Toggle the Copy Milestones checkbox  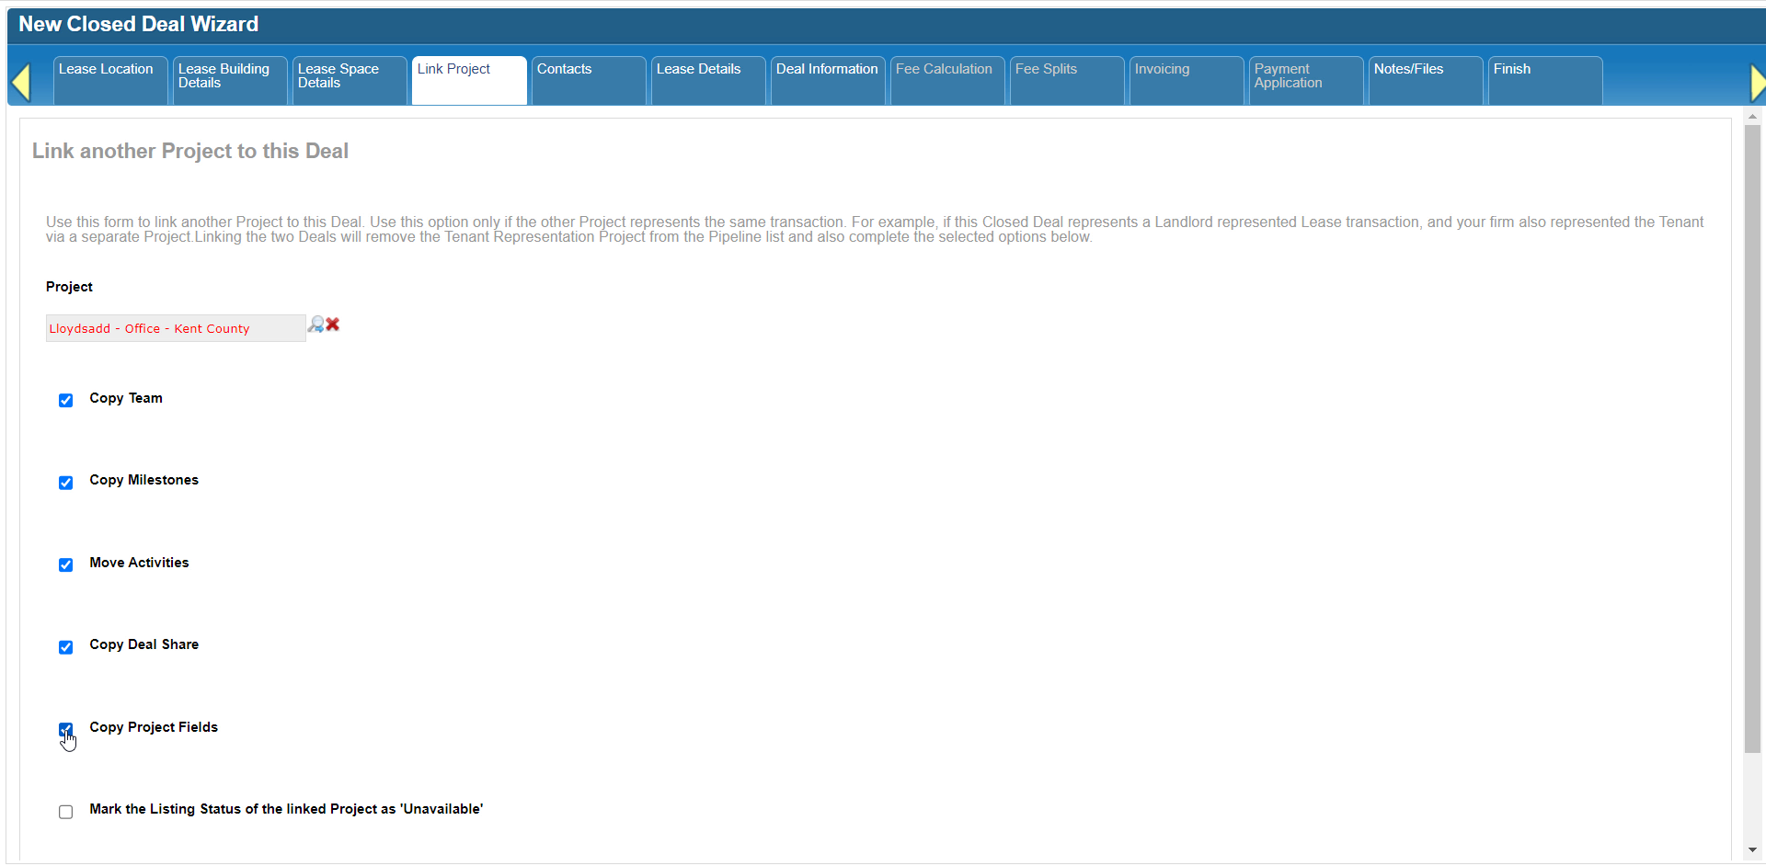click(x=66, y=483)
